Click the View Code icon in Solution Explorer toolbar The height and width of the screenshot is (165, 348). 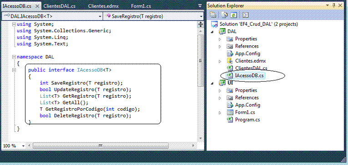[x=246, y=15]
